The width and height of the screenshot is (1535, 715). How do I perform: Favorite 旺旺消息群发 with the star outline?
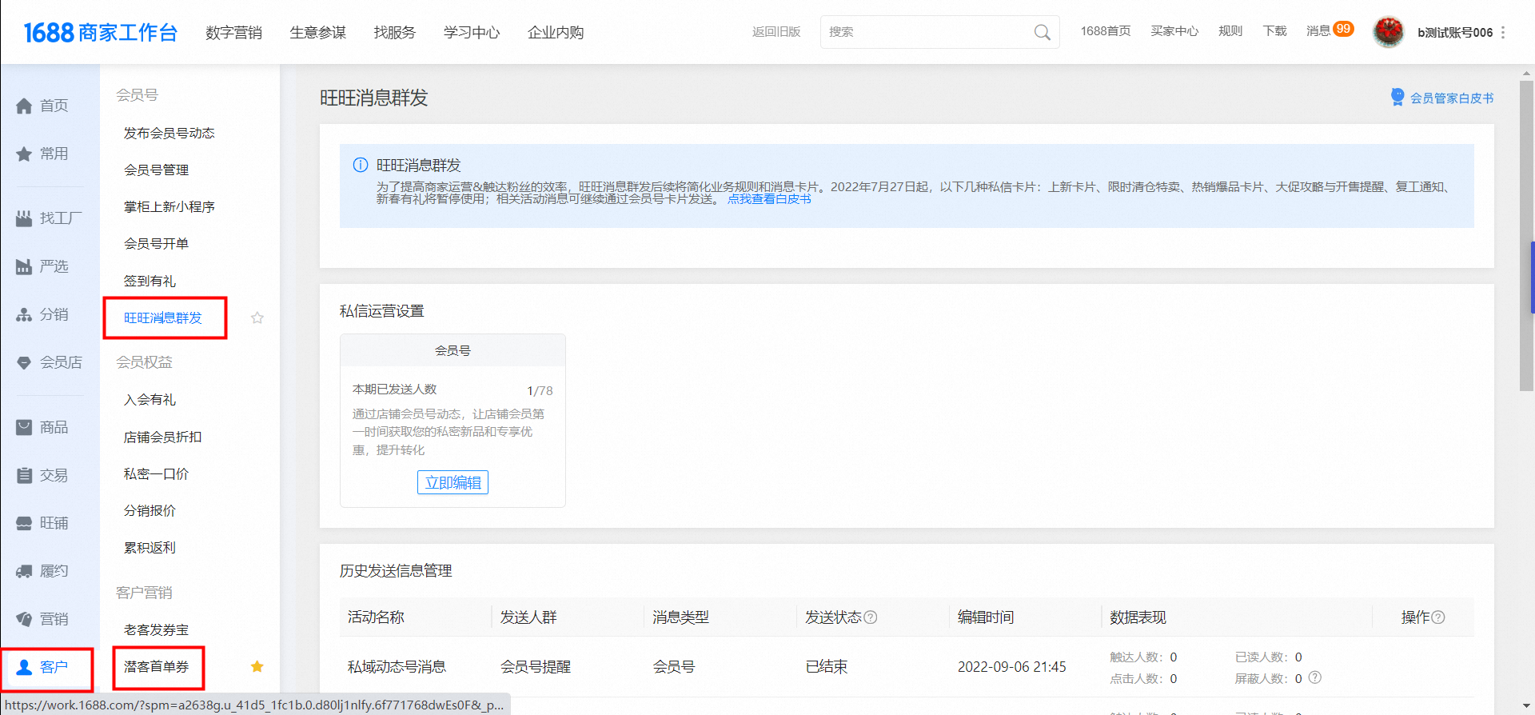257,318
